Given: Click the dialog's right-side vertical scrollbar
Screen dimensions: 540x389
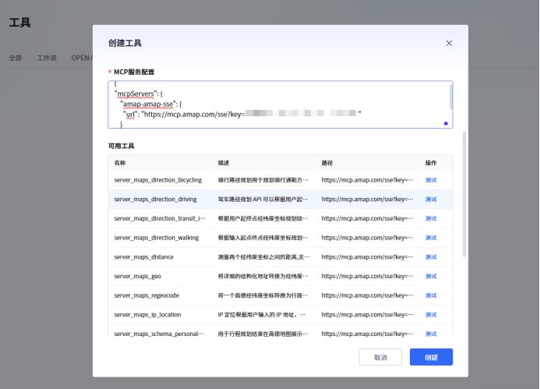Looking at the screenshot, I should [x=464, y=194].
